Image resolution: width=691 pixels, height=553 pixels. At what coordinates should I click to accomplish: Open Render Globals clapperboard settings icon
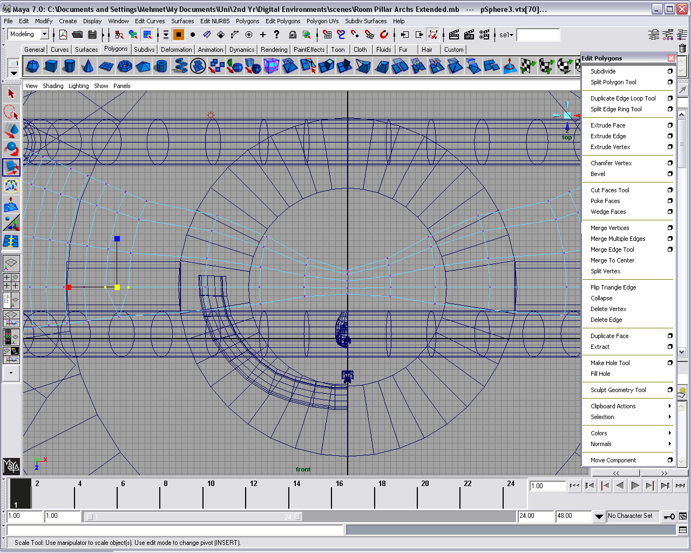click(484, 35)
